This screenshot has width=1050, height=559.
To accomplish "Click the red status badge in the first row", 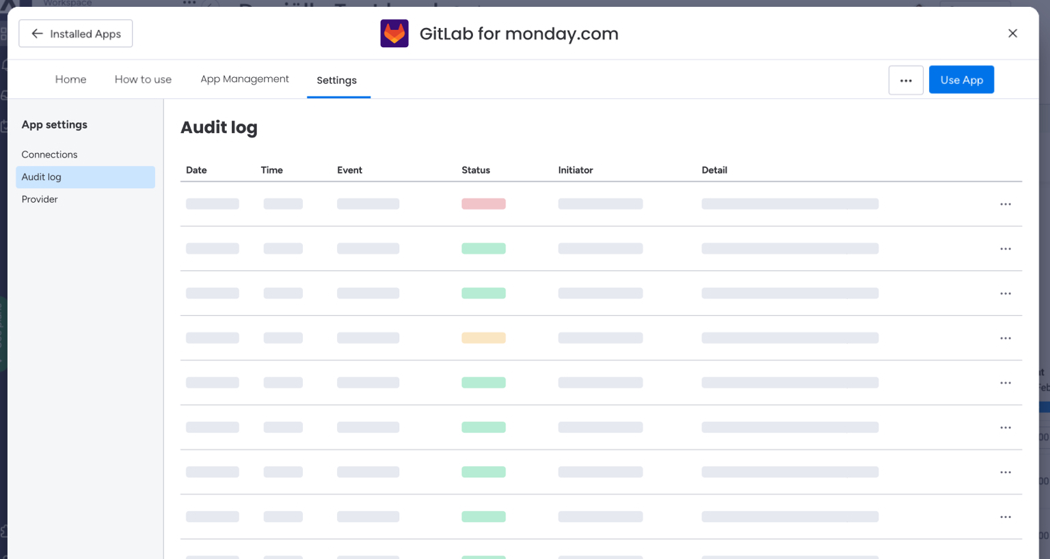I will click(483, 204).
